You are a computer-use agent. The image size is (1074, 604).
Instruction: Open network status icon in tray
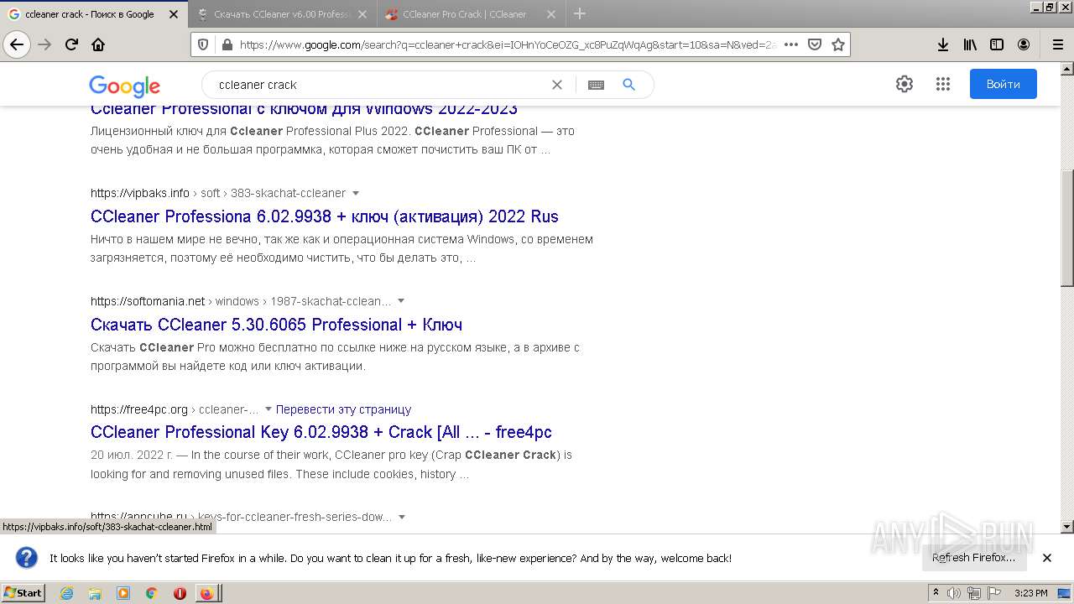pos(973,593)
